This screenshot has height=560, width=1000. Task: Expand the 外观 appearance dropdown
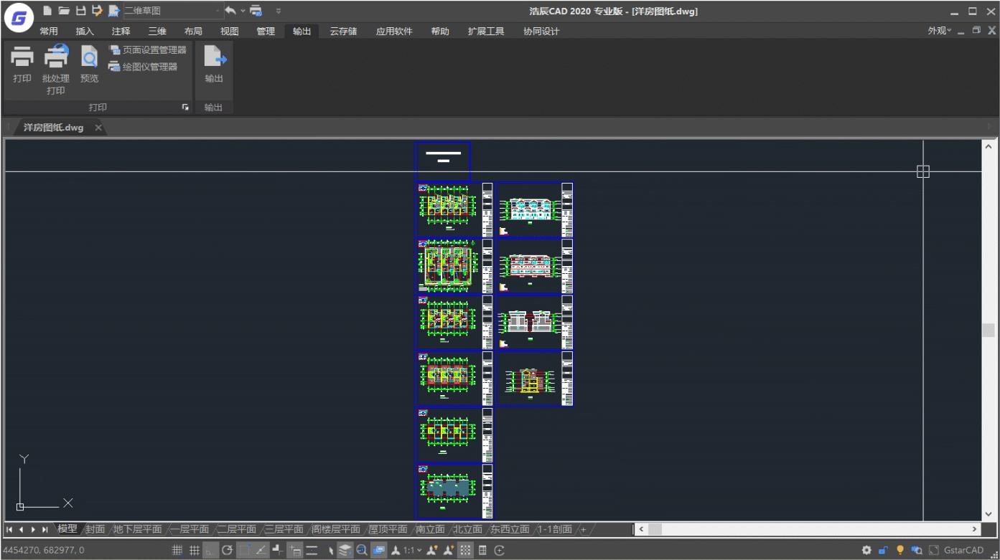click(939, 31)
